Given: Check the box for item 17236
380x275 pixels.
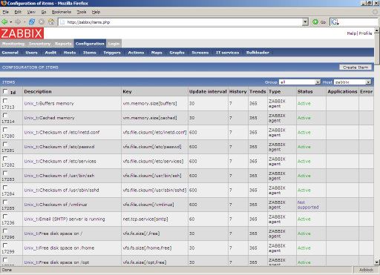Looking at the screenshot, I should pos(5,216).
